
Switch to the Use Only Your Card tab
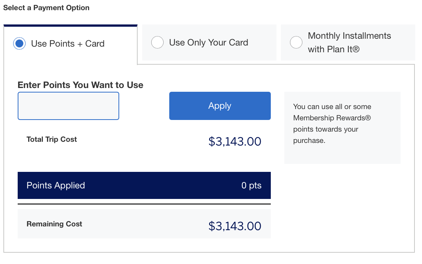click(209, 42)
